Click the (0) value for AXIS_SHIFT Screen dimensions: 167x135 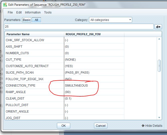[67, 47]
